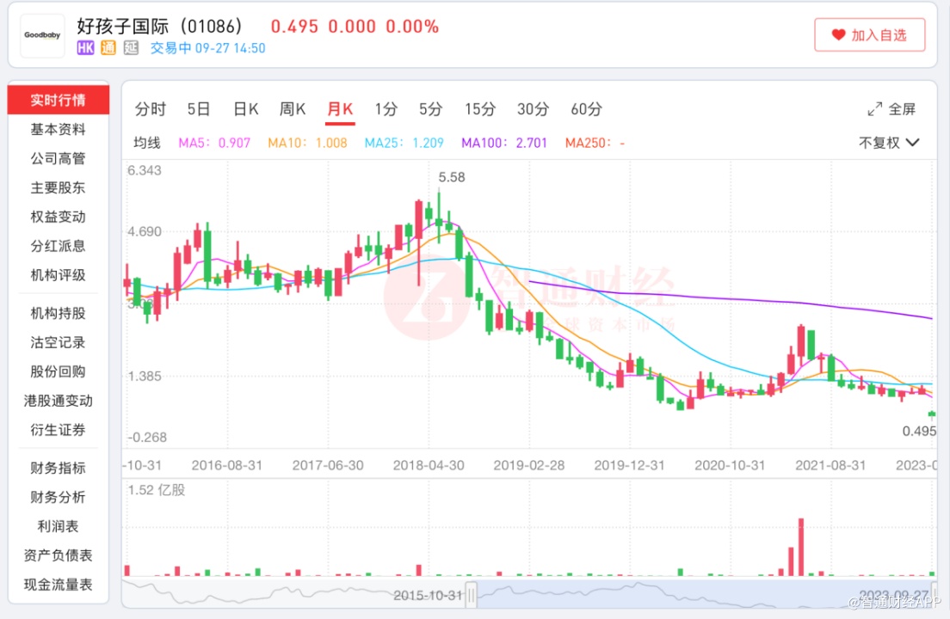Image resolution: width=950 pixels, height=619 pixels.
Task: Open 财务分析 sidebar item
Action: click(59, 497)
